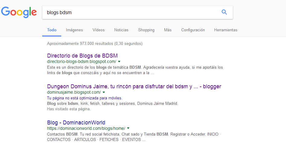The height and width of the screenshot is (147, 286).
Task: Click the blue magnifier search icon
Action: 224,12
